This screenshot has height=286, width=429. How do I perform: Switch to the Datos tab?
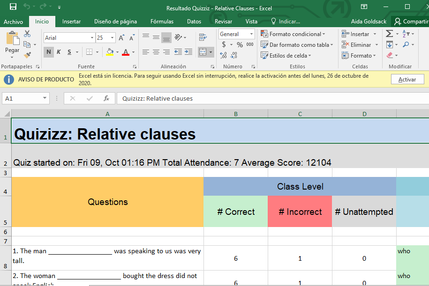(194, 22)
